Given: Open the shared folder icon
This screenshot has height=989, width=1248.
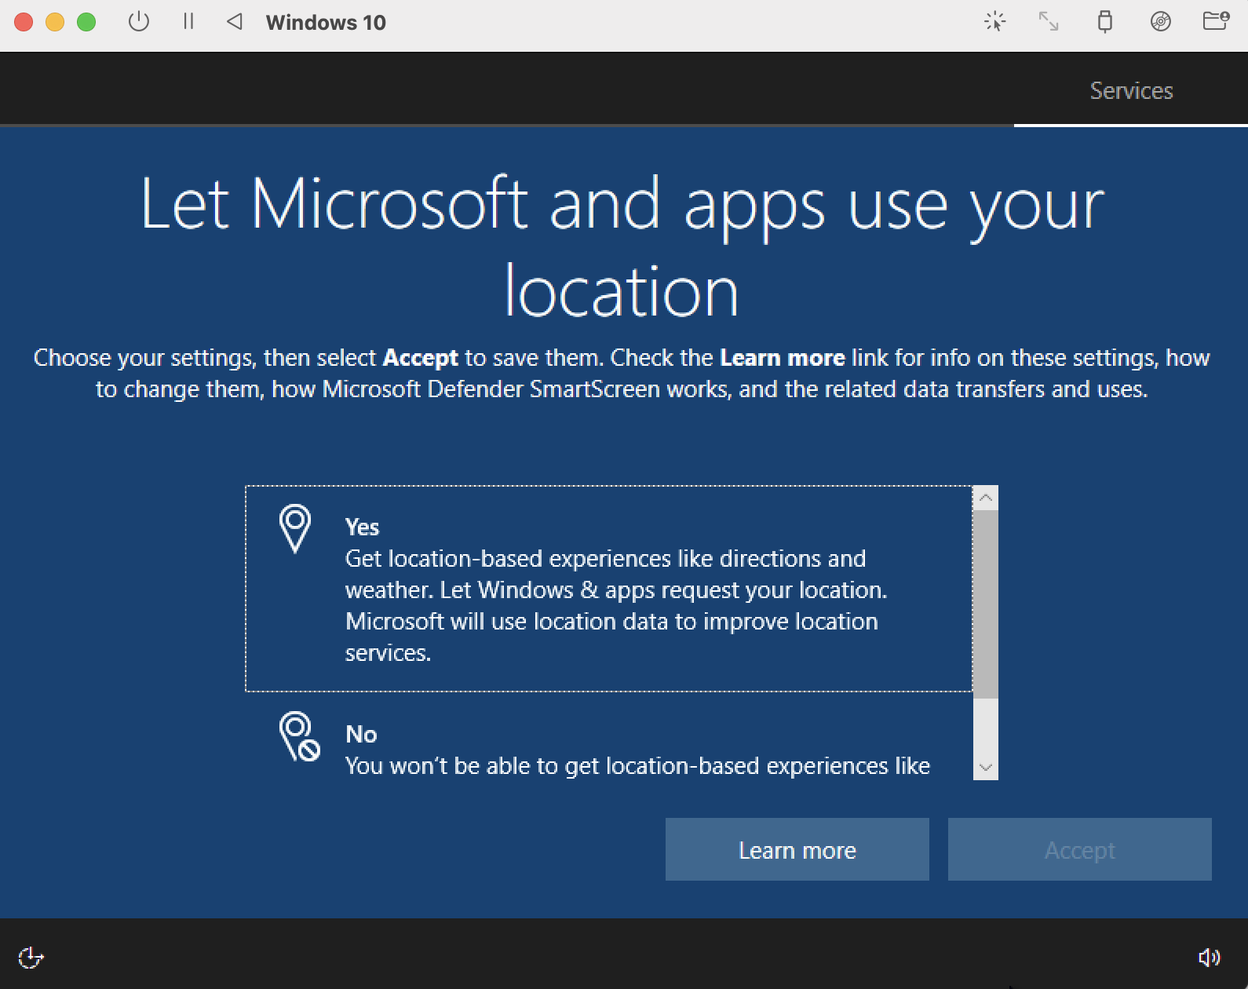Looking at the screenshot, I should tap(1216, 20).
